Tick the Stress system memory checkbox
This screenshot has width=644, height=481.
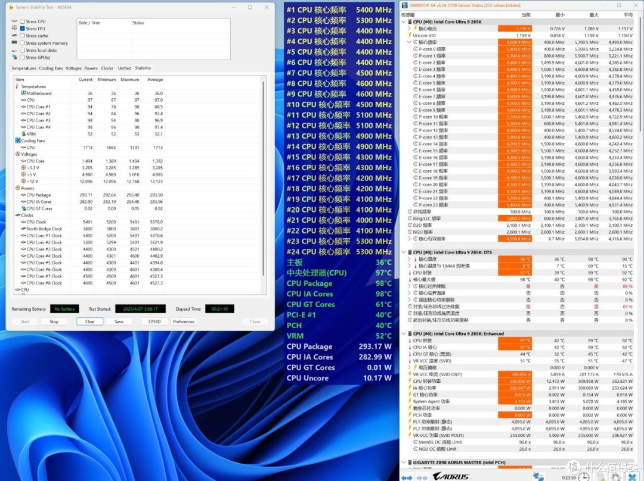(x=23, y=43)
